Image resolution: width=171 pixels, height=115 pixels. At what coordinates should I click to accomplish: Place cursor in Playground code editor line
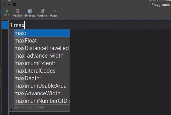pos(90,25)
